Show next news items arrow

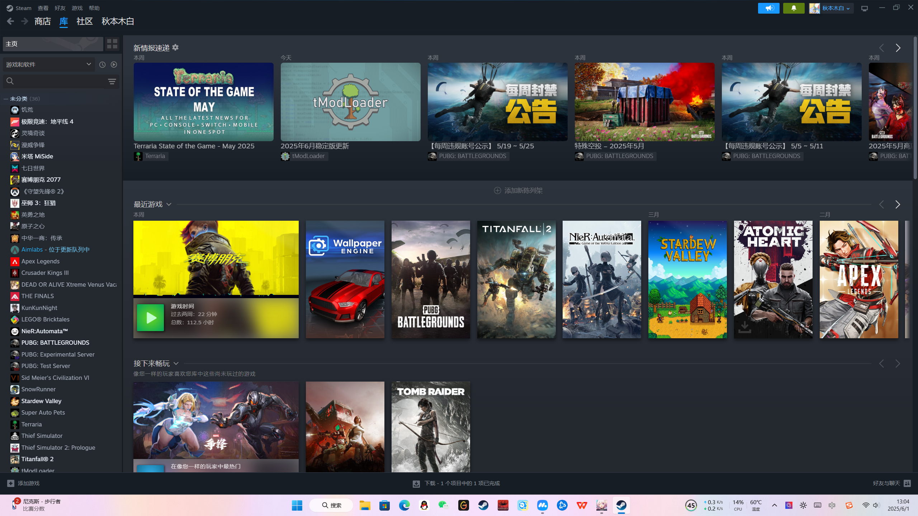pos(898,48)
